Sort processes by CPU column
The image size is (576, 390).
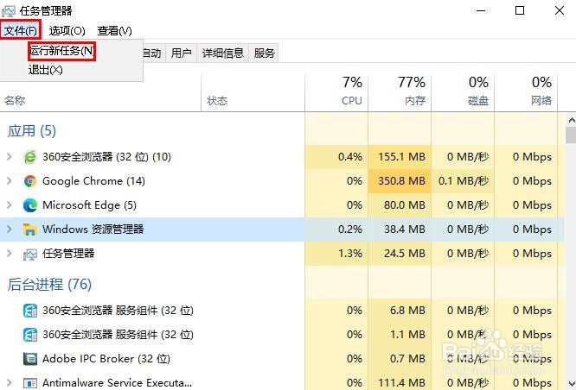pyautogui.click(x=336, y=93)
